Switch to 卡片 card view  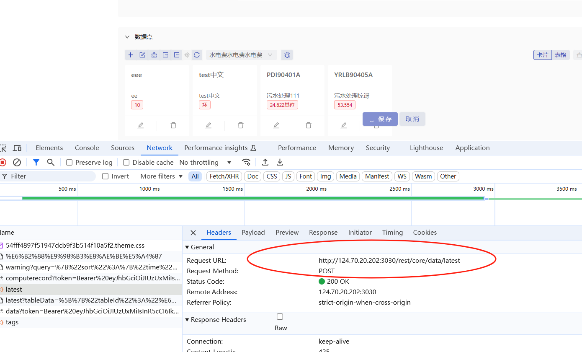pos(543,55)
